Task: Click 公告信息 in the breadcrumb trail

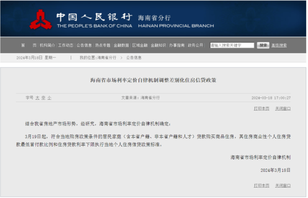Action: tap(134, 58)
